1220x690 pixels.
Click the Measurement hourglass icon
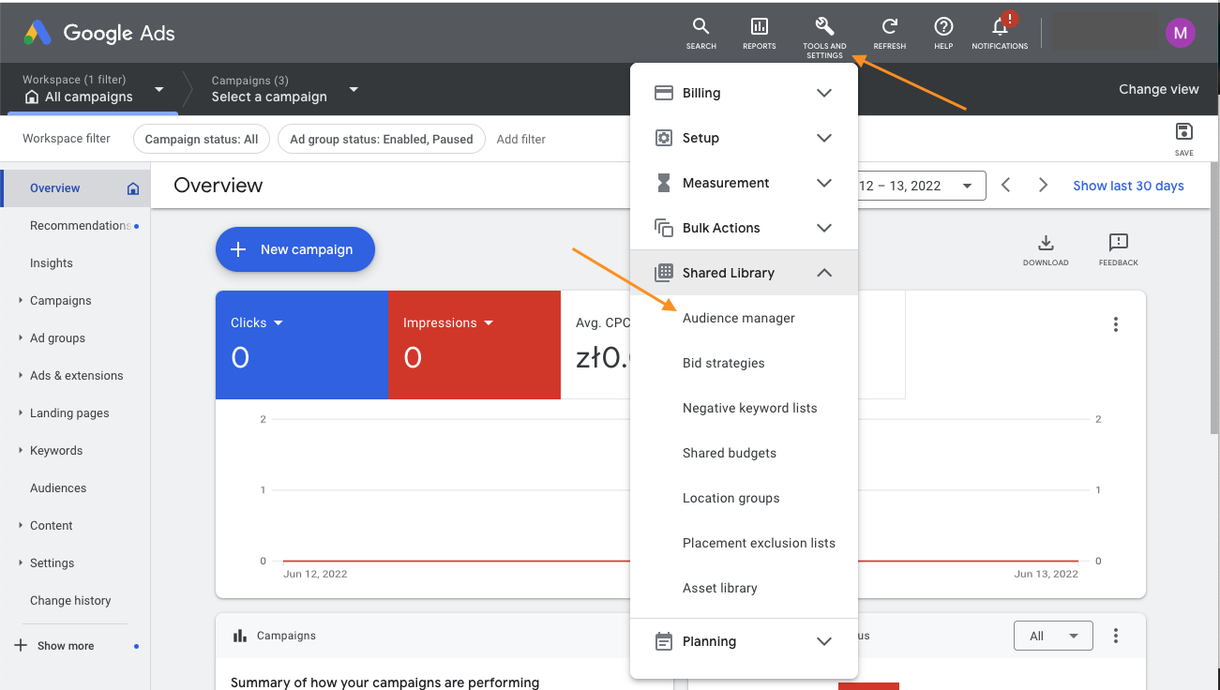pos(664,183)
